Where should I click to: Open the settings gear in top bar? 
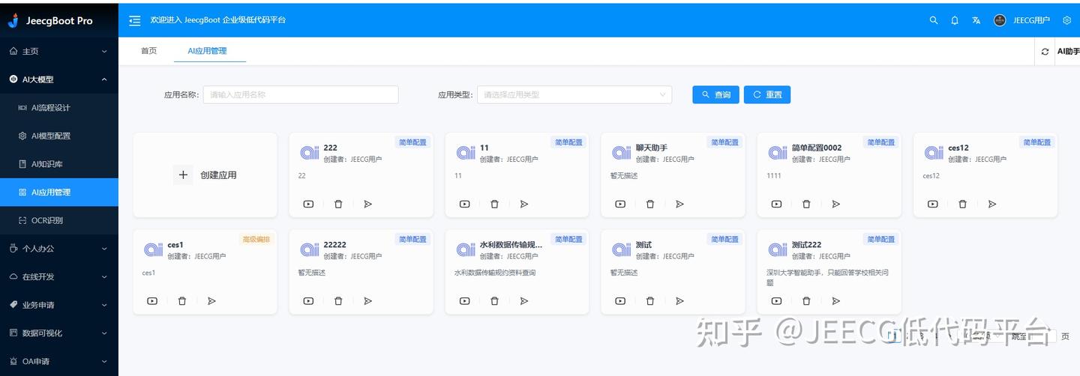[x=1067, y=20]
